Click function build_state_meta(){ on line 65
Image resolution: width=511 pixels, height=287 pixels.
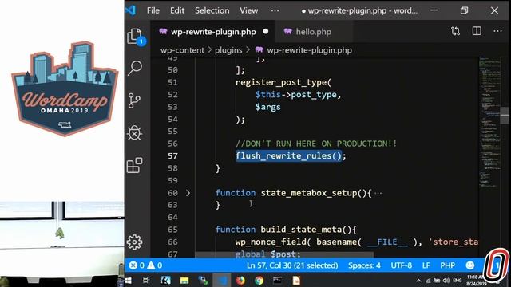click(x=286, y=230)
